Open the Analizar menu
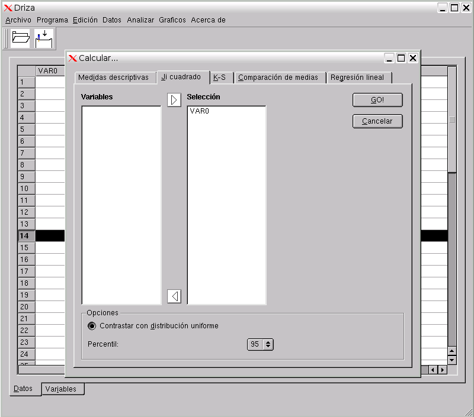The width and height of the screenshot is (474, 417). (140, 20)
